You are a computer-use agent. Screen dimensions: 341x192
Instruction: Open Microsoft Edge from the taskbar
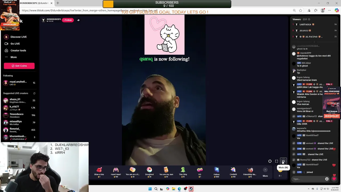pos(179,189)
